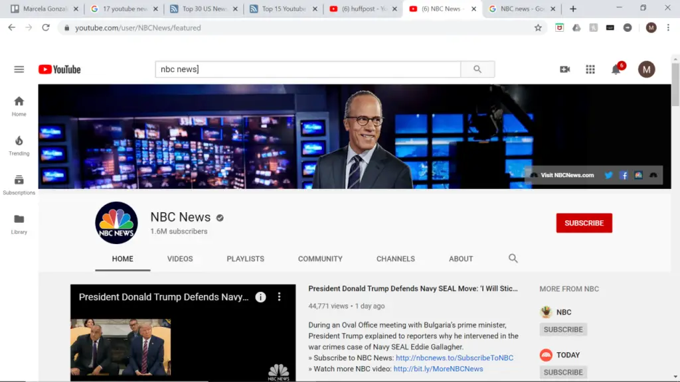Switch to the huffpost browser tab
680x382 pixels.
pos(364,9)
